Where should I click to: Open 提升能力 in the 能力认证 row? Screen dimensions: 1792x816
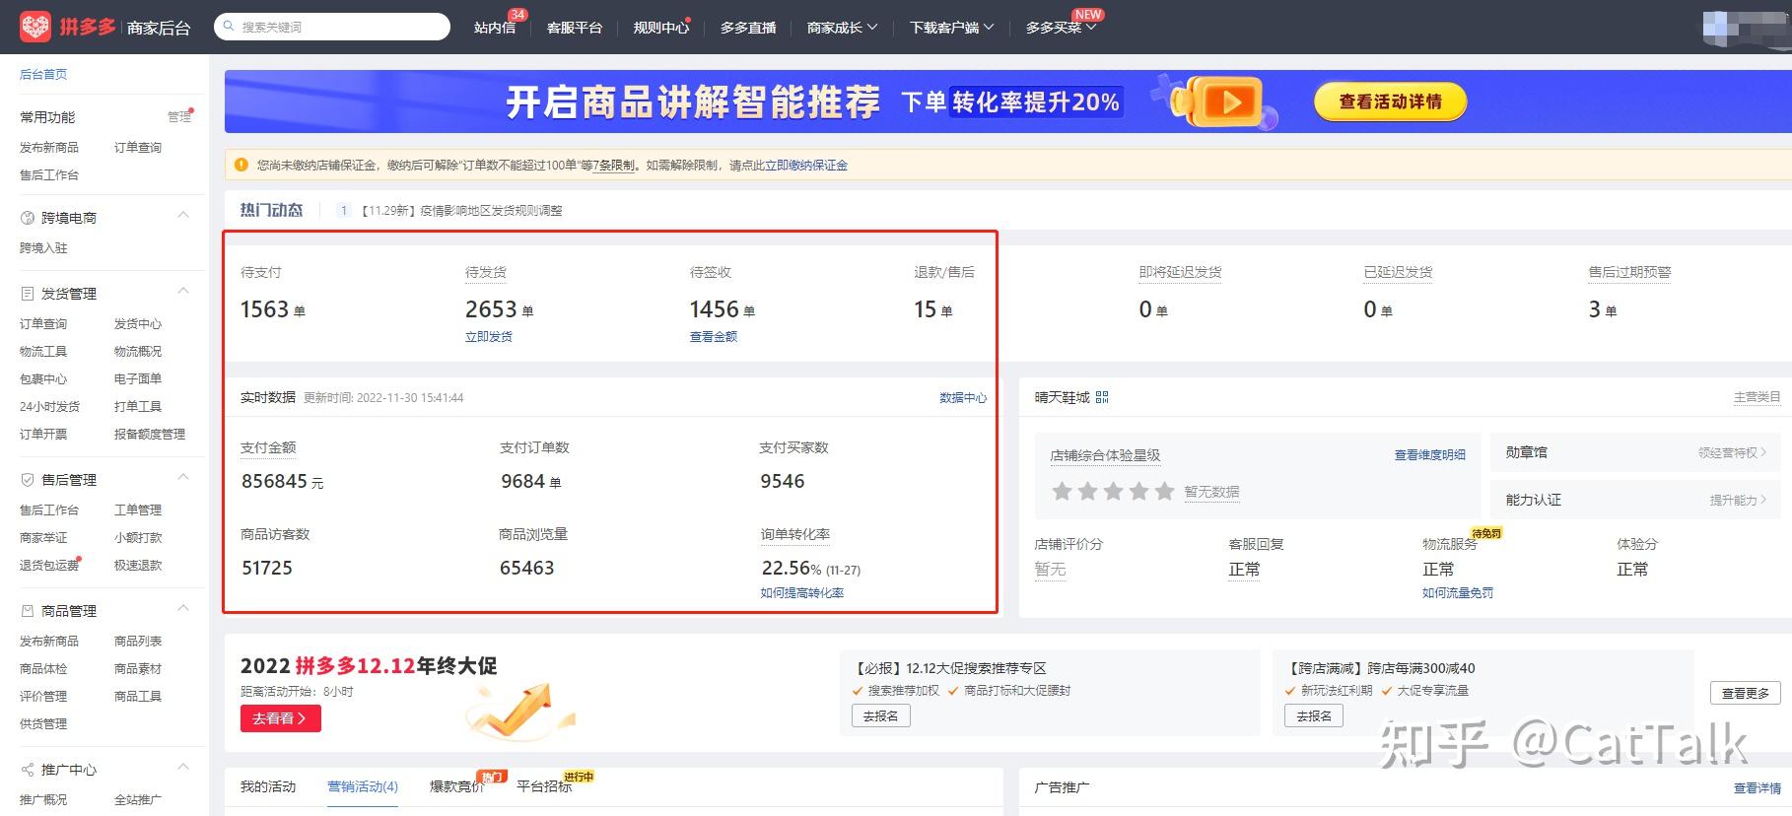pyautogui.click(x=1738, y=500)
